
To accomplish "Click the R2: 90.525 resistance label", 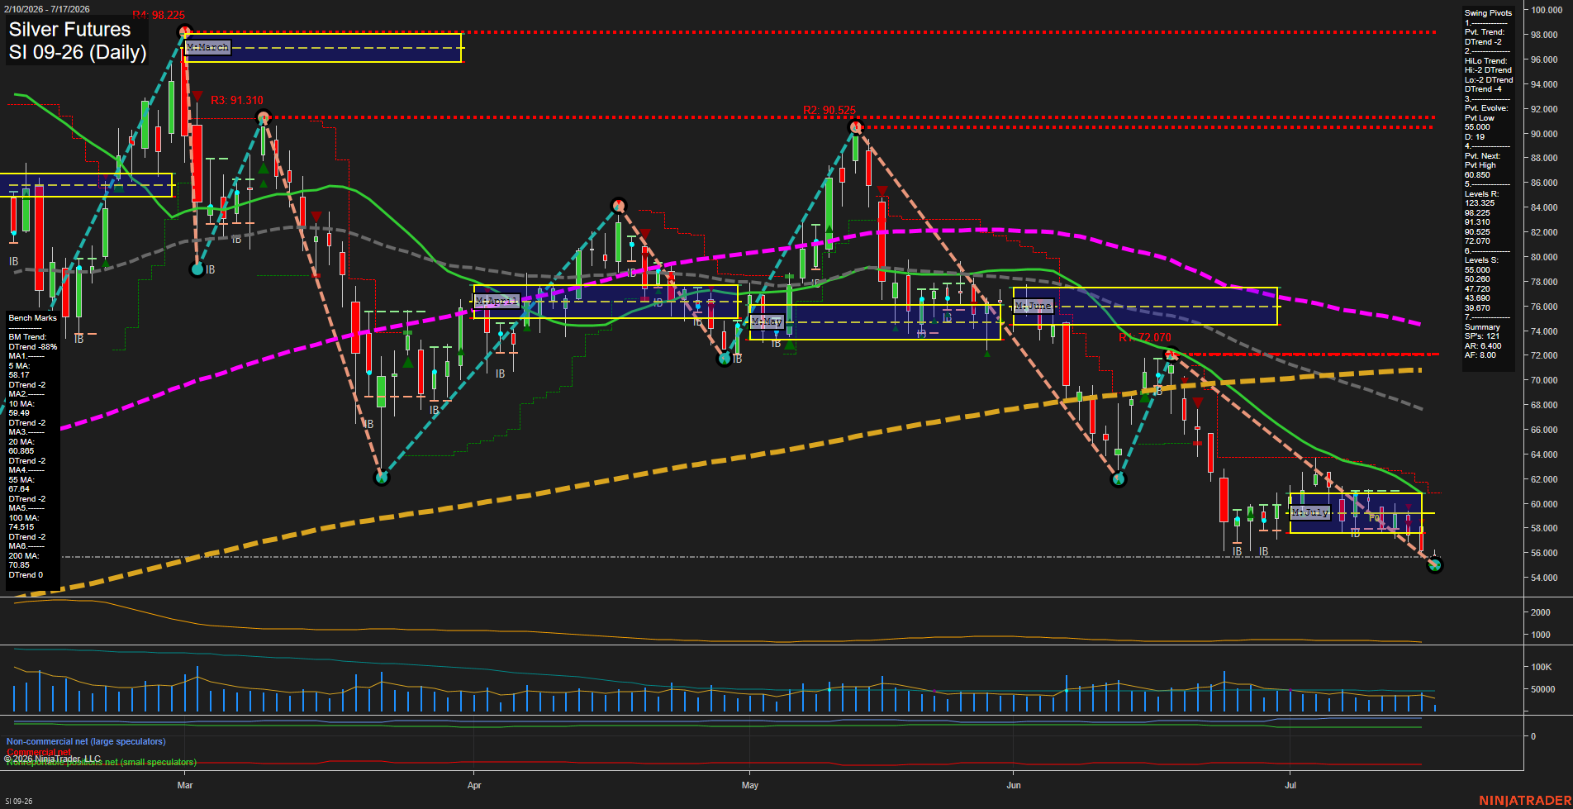I will tap(829, 110).
